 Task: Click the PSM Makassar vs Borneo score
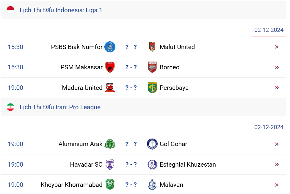(131, 67)
